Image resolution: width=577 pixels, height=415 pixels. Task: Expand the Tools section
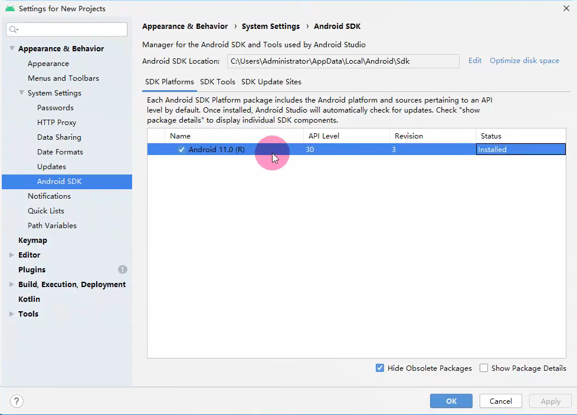click(x=12, y=314)
